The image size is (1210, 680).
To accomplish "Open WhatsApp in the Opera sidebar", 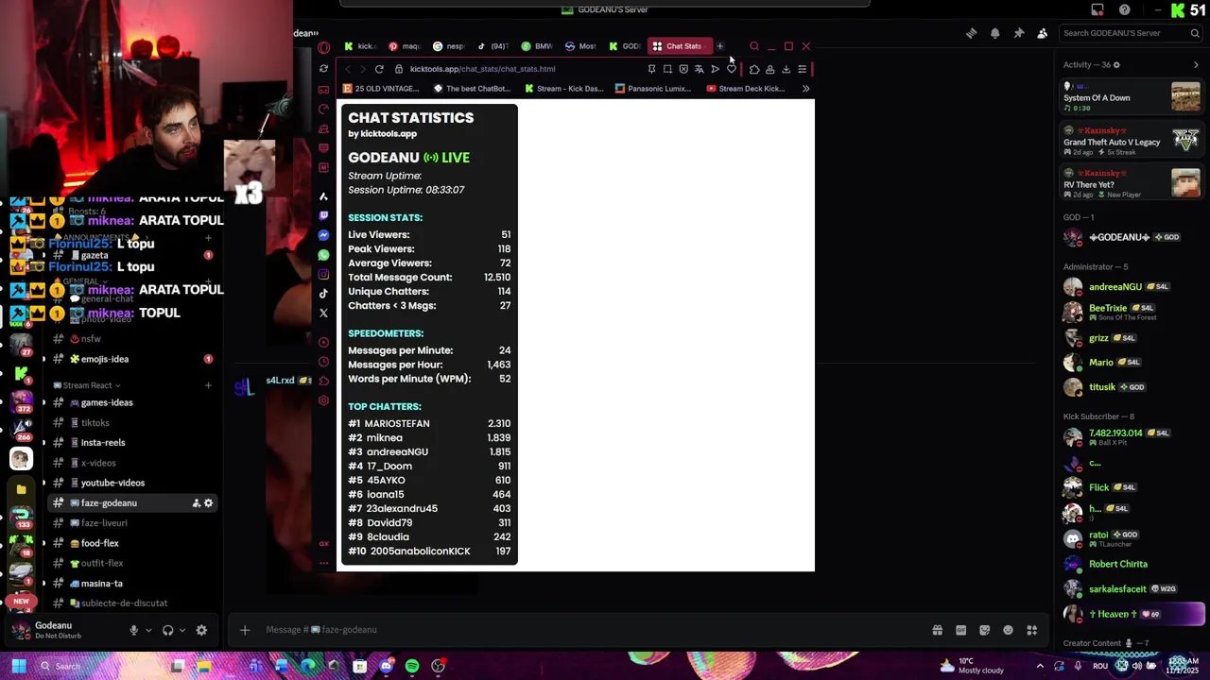I will 324,255.
